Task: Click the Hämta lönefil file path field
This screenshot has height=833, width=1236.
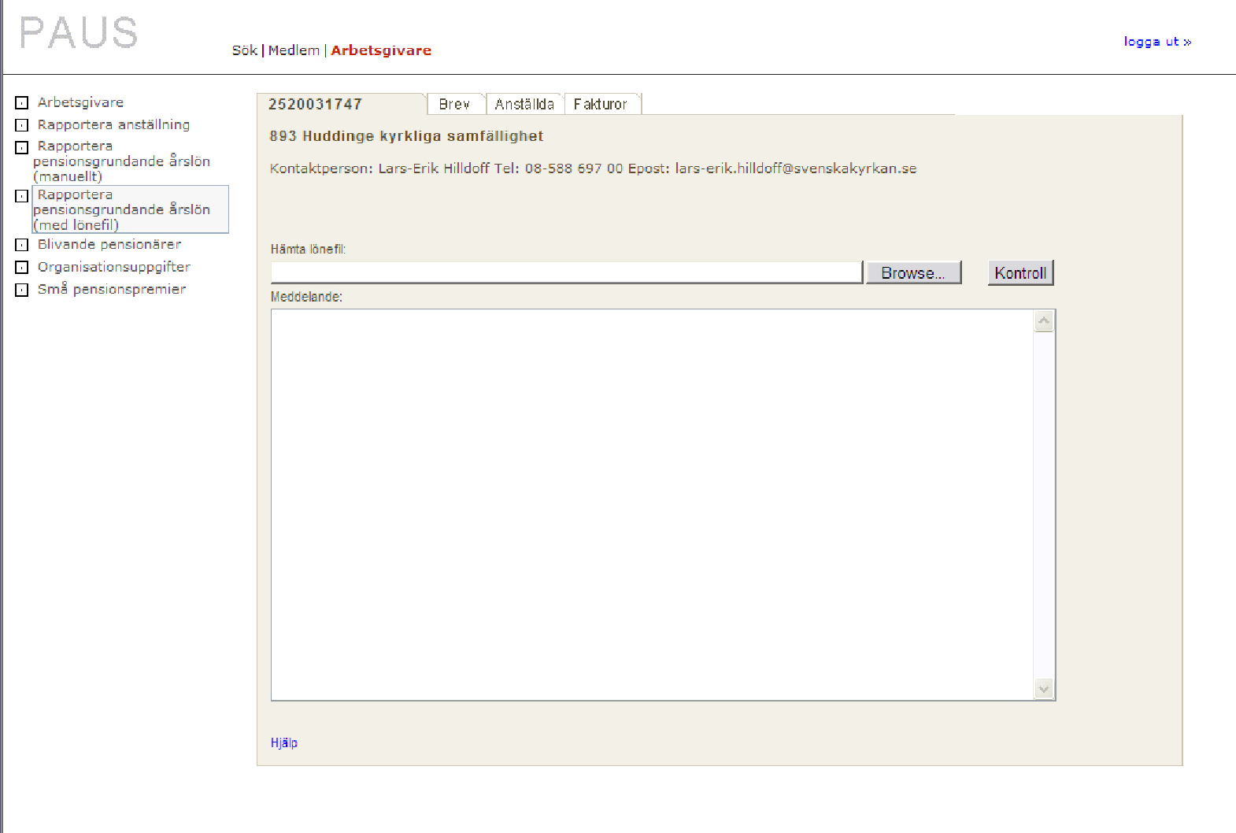Action: click(567, 272)
